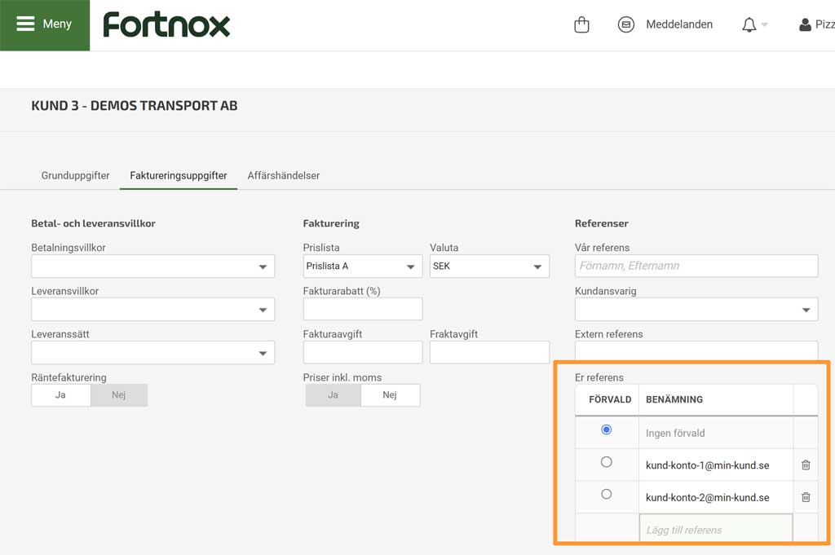Open the Prislista dropdown
This screenshot has height=555, width=835.
coord(363,266)
